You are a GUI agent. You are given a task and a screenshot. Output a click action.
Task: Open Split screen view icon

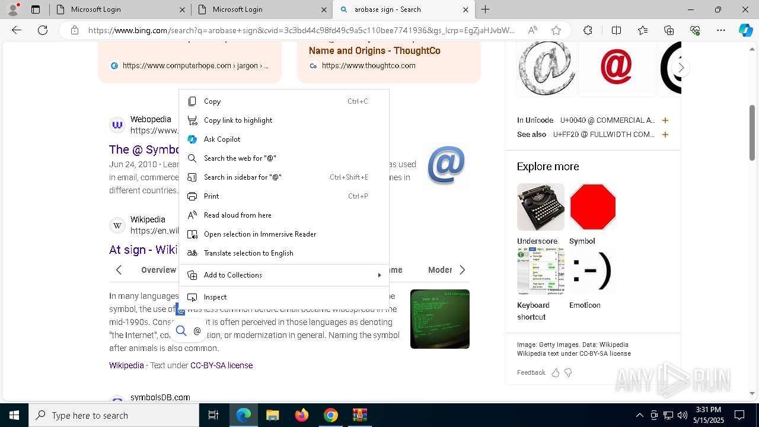pyautogui.click(x=616, y=30)
